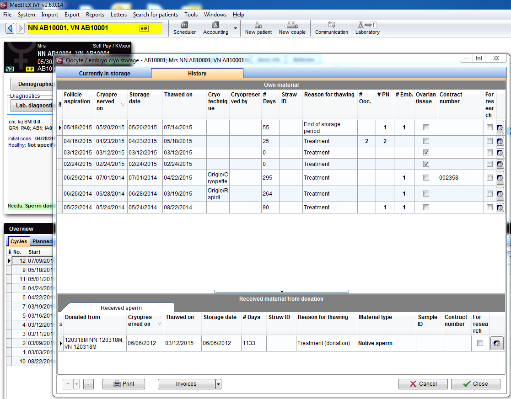Image resolution: width=511 pixels, height=399 pixels.
Task: Open the Reports menu
Action: coord(95,15)
